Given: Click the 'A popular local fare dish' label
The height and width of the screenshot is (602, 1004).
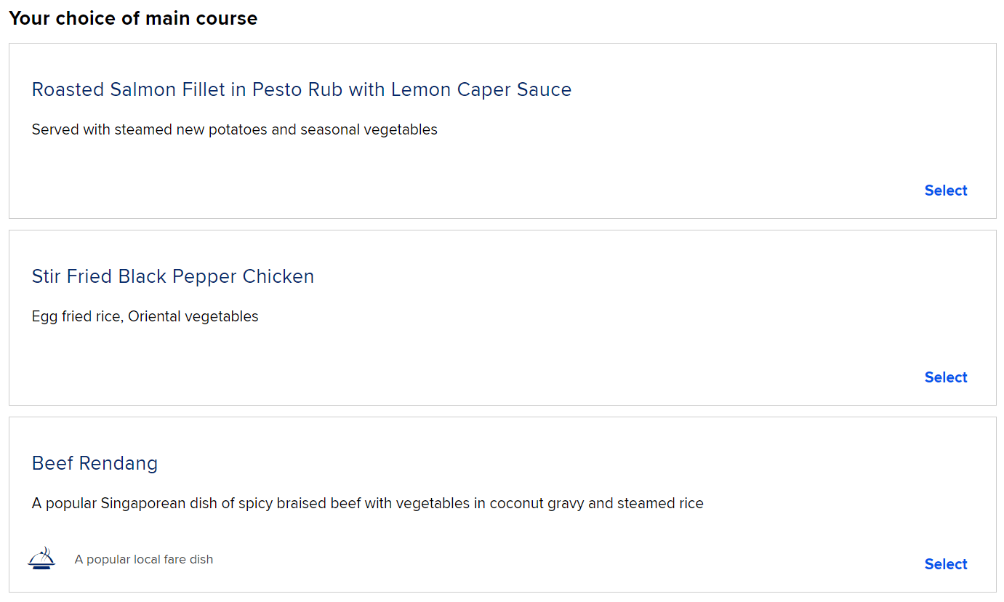Looking at the screenshot, I should (x=144, y=560).
